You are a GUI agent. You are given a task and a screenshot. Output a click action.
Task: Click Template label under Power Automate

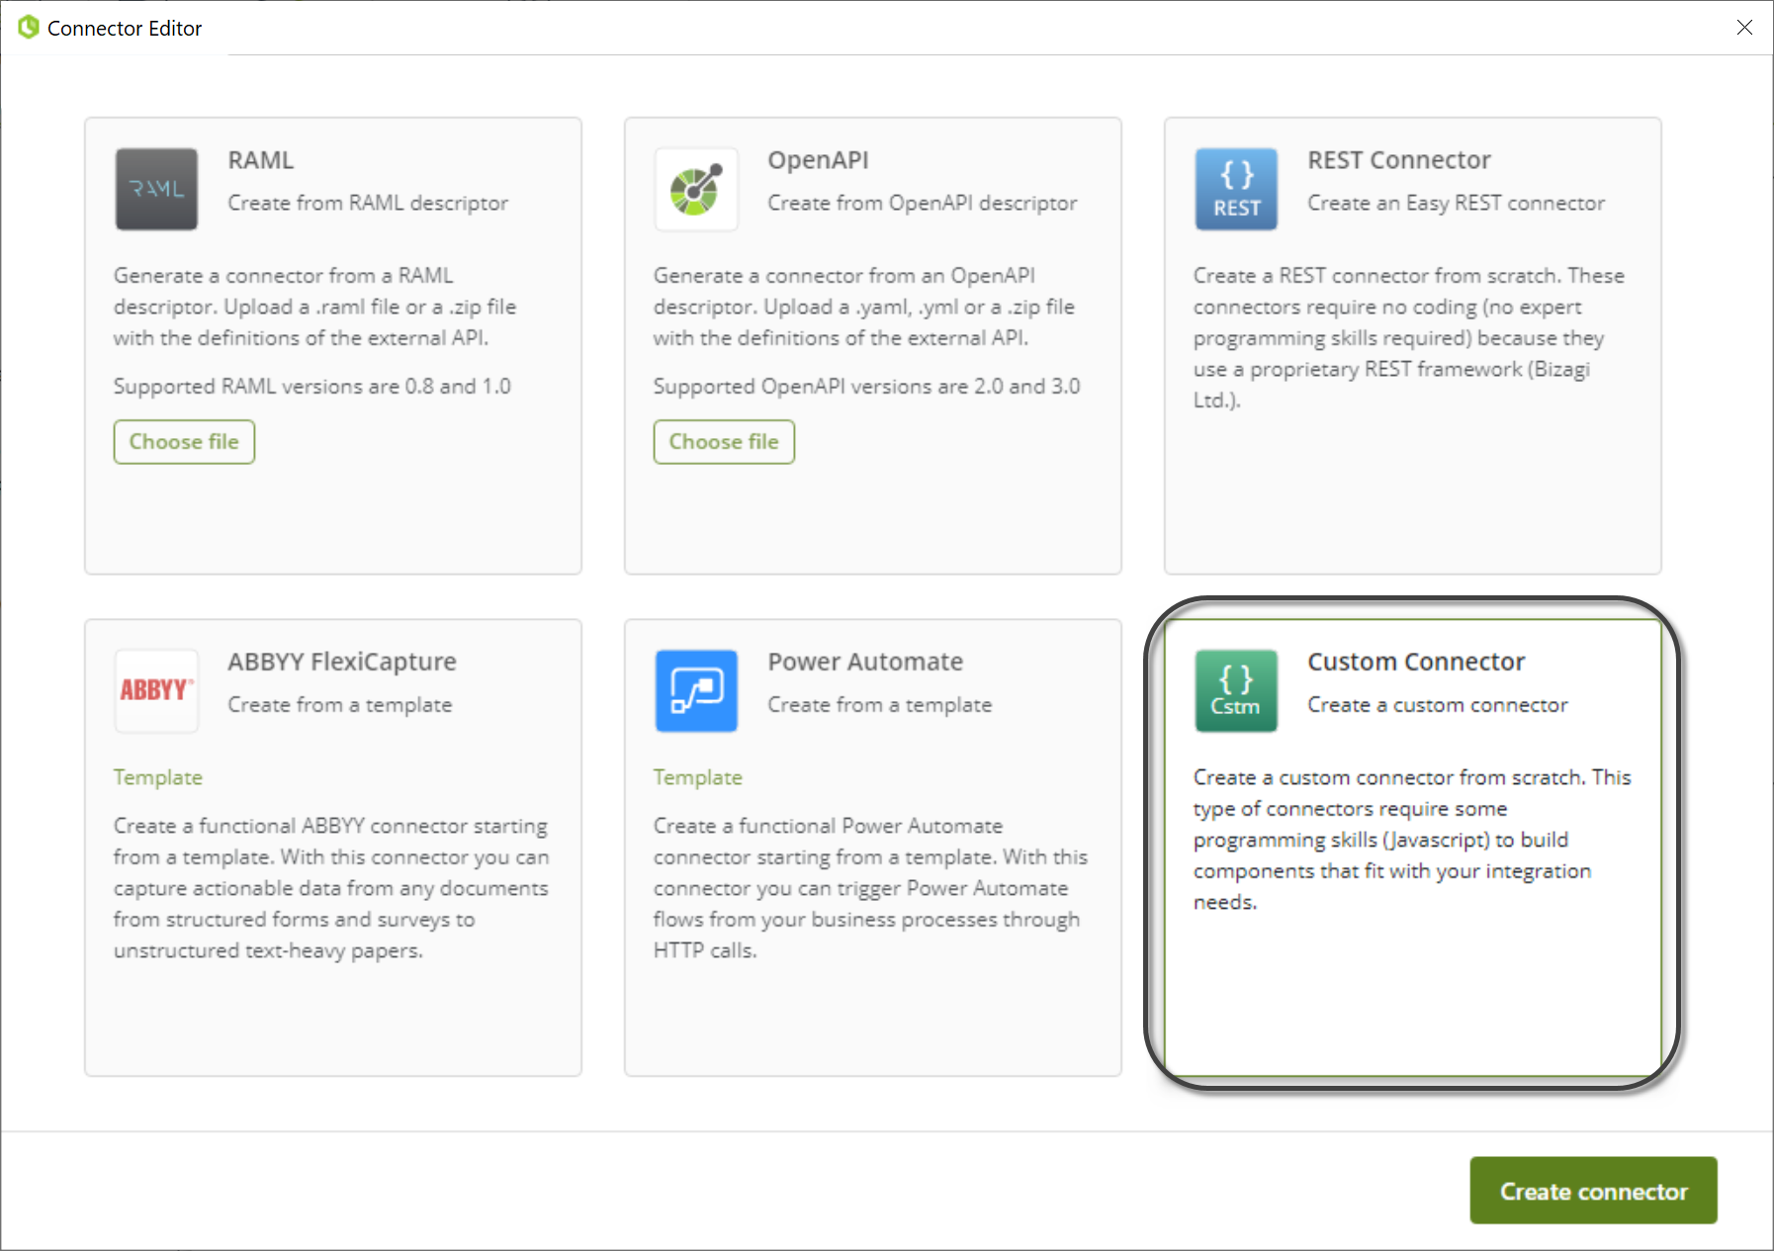click(698, 777)
